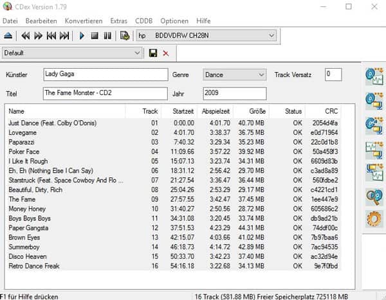386x300 pixels.
Task: Select the Brown Eyes track row
Action: point(173,238)
